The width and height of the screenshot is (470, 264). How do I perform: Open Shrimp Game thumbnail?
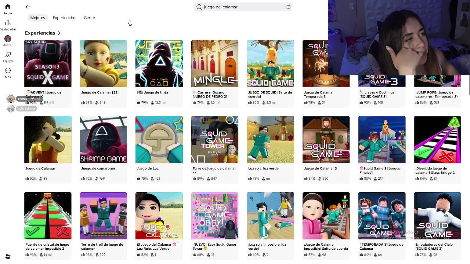103,140
